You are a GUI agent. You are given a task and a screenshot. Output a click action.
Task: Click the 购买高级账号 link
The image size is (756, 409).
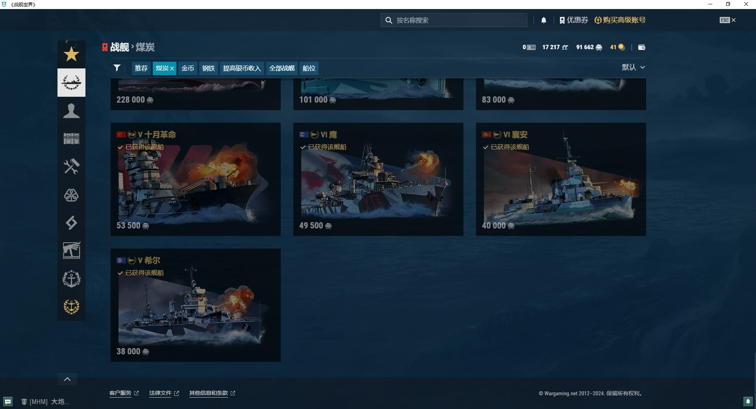pos(620,20)
